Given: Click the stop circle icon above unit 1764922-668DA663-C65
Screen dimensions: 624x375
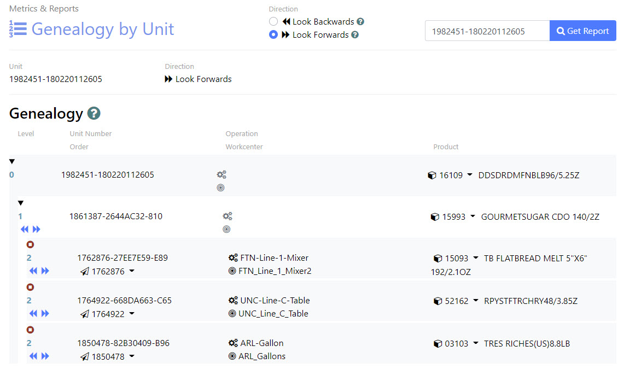Looking at the screenshot, I should (x=30, y=287).
